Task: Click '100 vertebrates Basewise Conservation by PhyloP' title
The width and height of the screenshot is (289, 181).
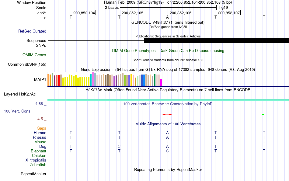Action: coord(168,104)
